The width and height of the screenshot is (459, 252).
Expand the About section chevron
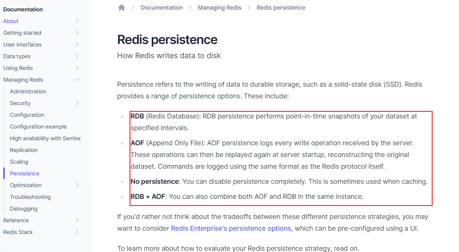tap(77, 21)
